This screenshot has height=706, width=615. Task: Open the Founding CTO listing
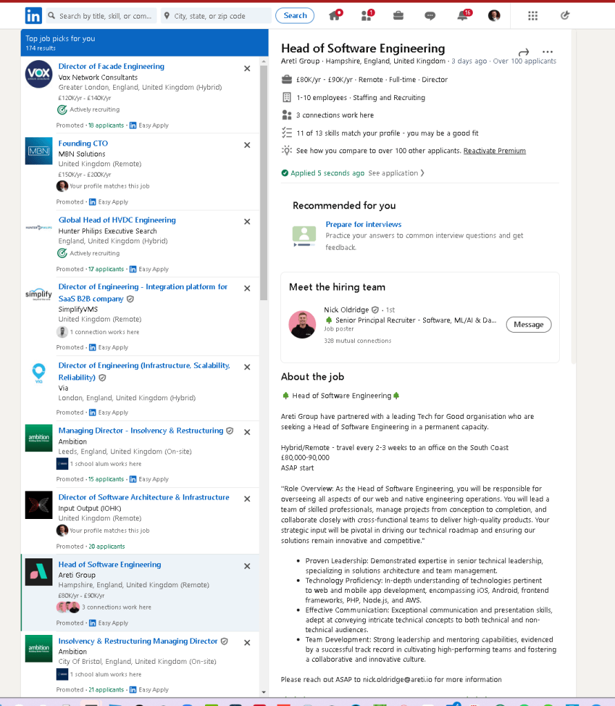pyautogui.click(x=84, y=143)
